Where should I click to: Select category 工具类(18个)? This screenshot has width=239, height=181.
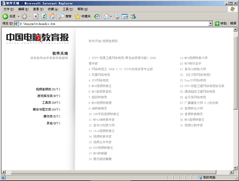tap(51, 103)
